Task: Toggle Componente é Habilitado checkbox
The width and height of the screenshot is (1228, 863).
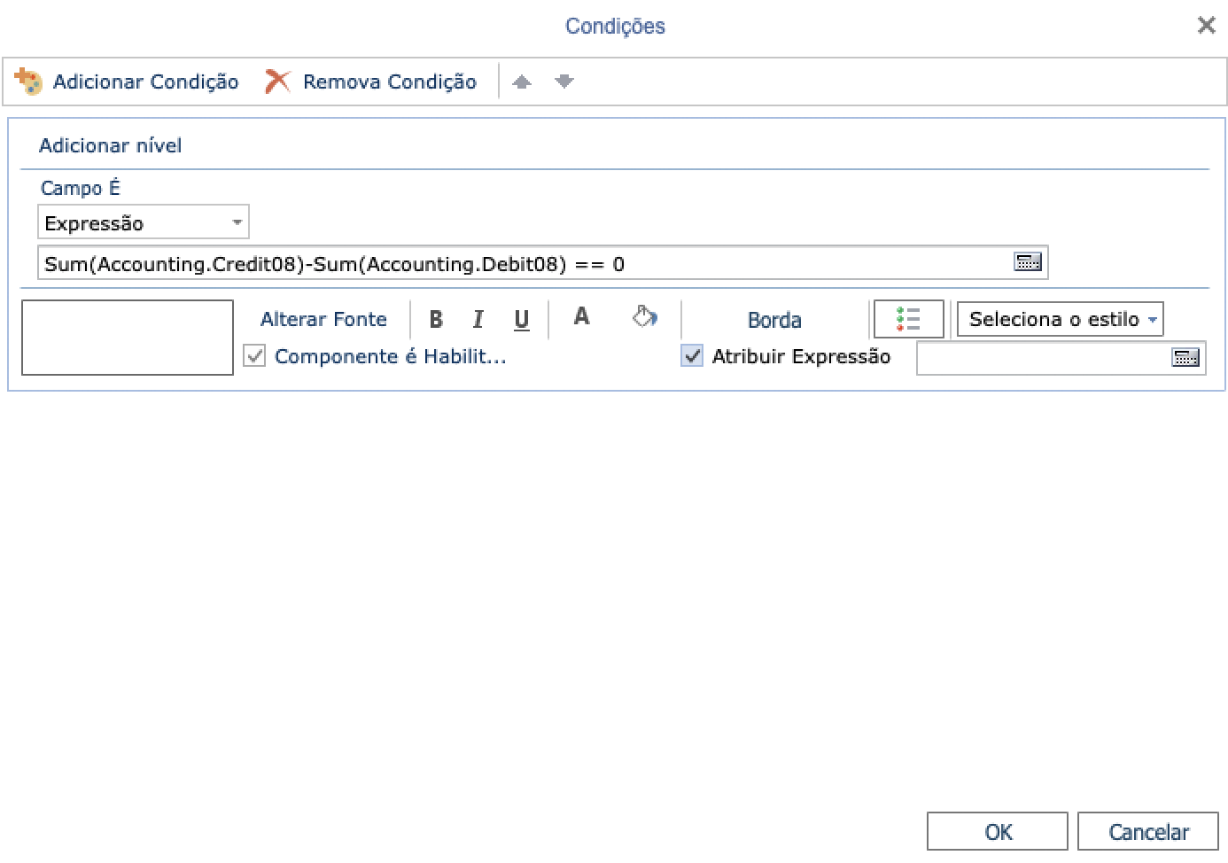Action: pos(254,356)
